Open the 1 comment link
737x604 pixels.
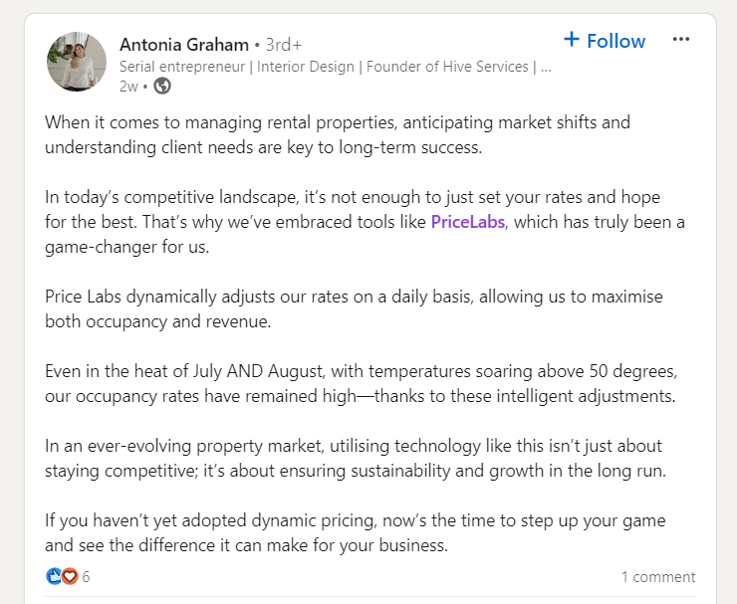coord(658,577)
